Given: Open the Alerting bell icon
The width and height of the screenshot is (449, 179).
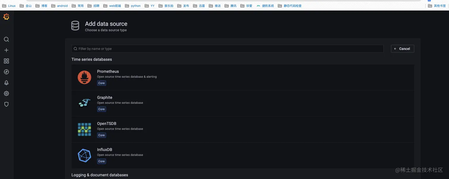Looking at the screenshot, I should coord(6,83).
